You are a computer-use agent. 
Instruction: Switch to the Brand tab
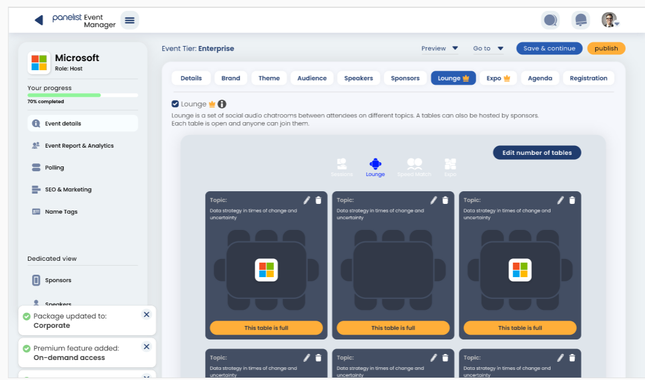pyautogui.click(x=231, y=78)
